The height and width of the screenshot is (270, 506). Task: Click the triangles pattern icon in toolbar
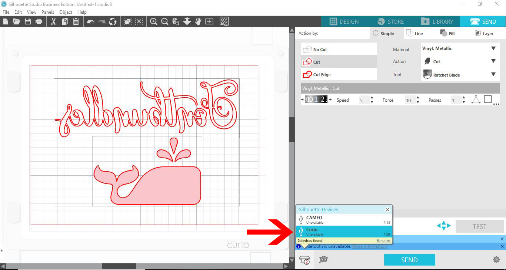[224, 21]
